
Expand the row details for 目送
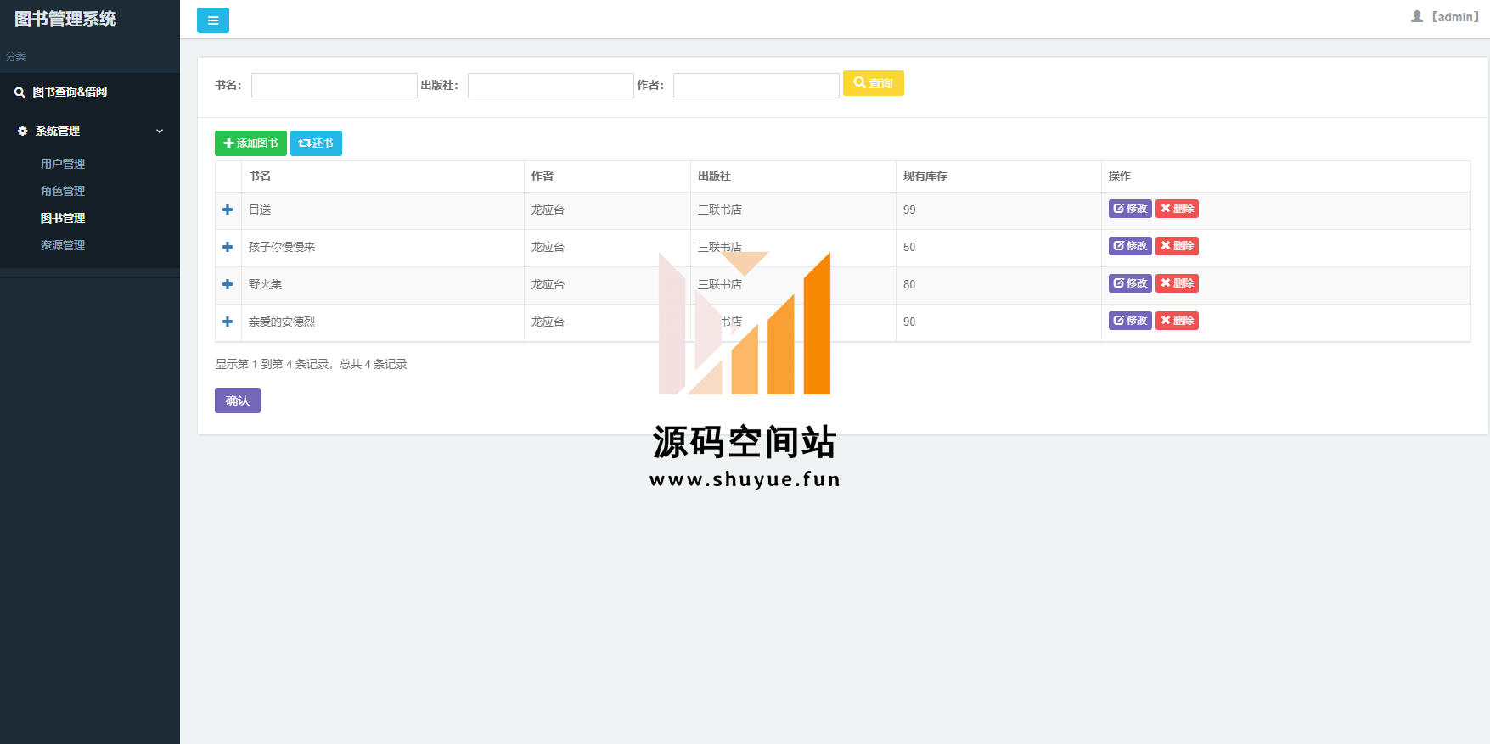pyautogui.click(x=228, y=210)
